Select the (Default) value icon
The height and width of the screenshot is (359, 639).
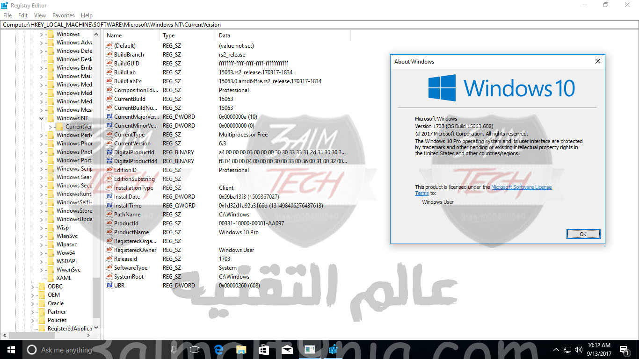(x=109, y=46)
